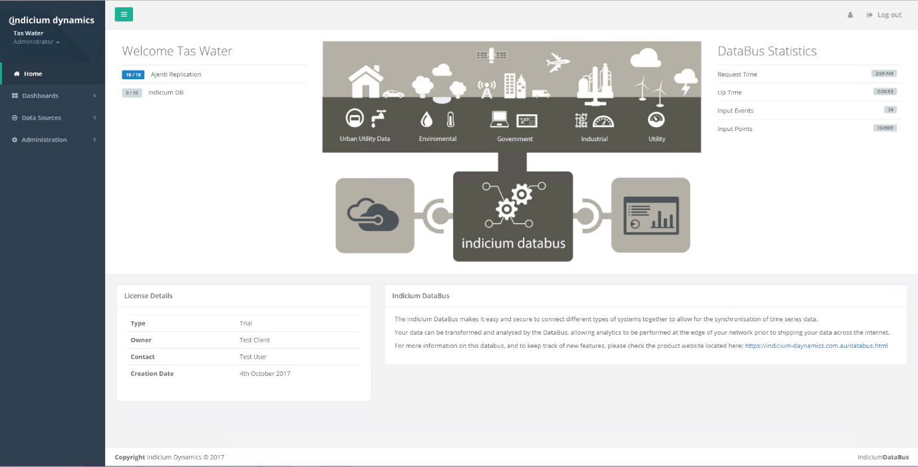The height and width of the screenshot is (467, 918).
Task: Click the 18 / 18 blue badge
Action: pos(133,75)
